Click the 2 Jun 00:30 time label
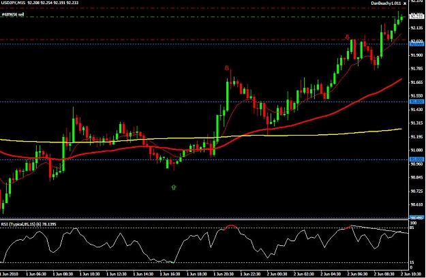Screen dimensions: 426x278 click(x=277, y=274)
